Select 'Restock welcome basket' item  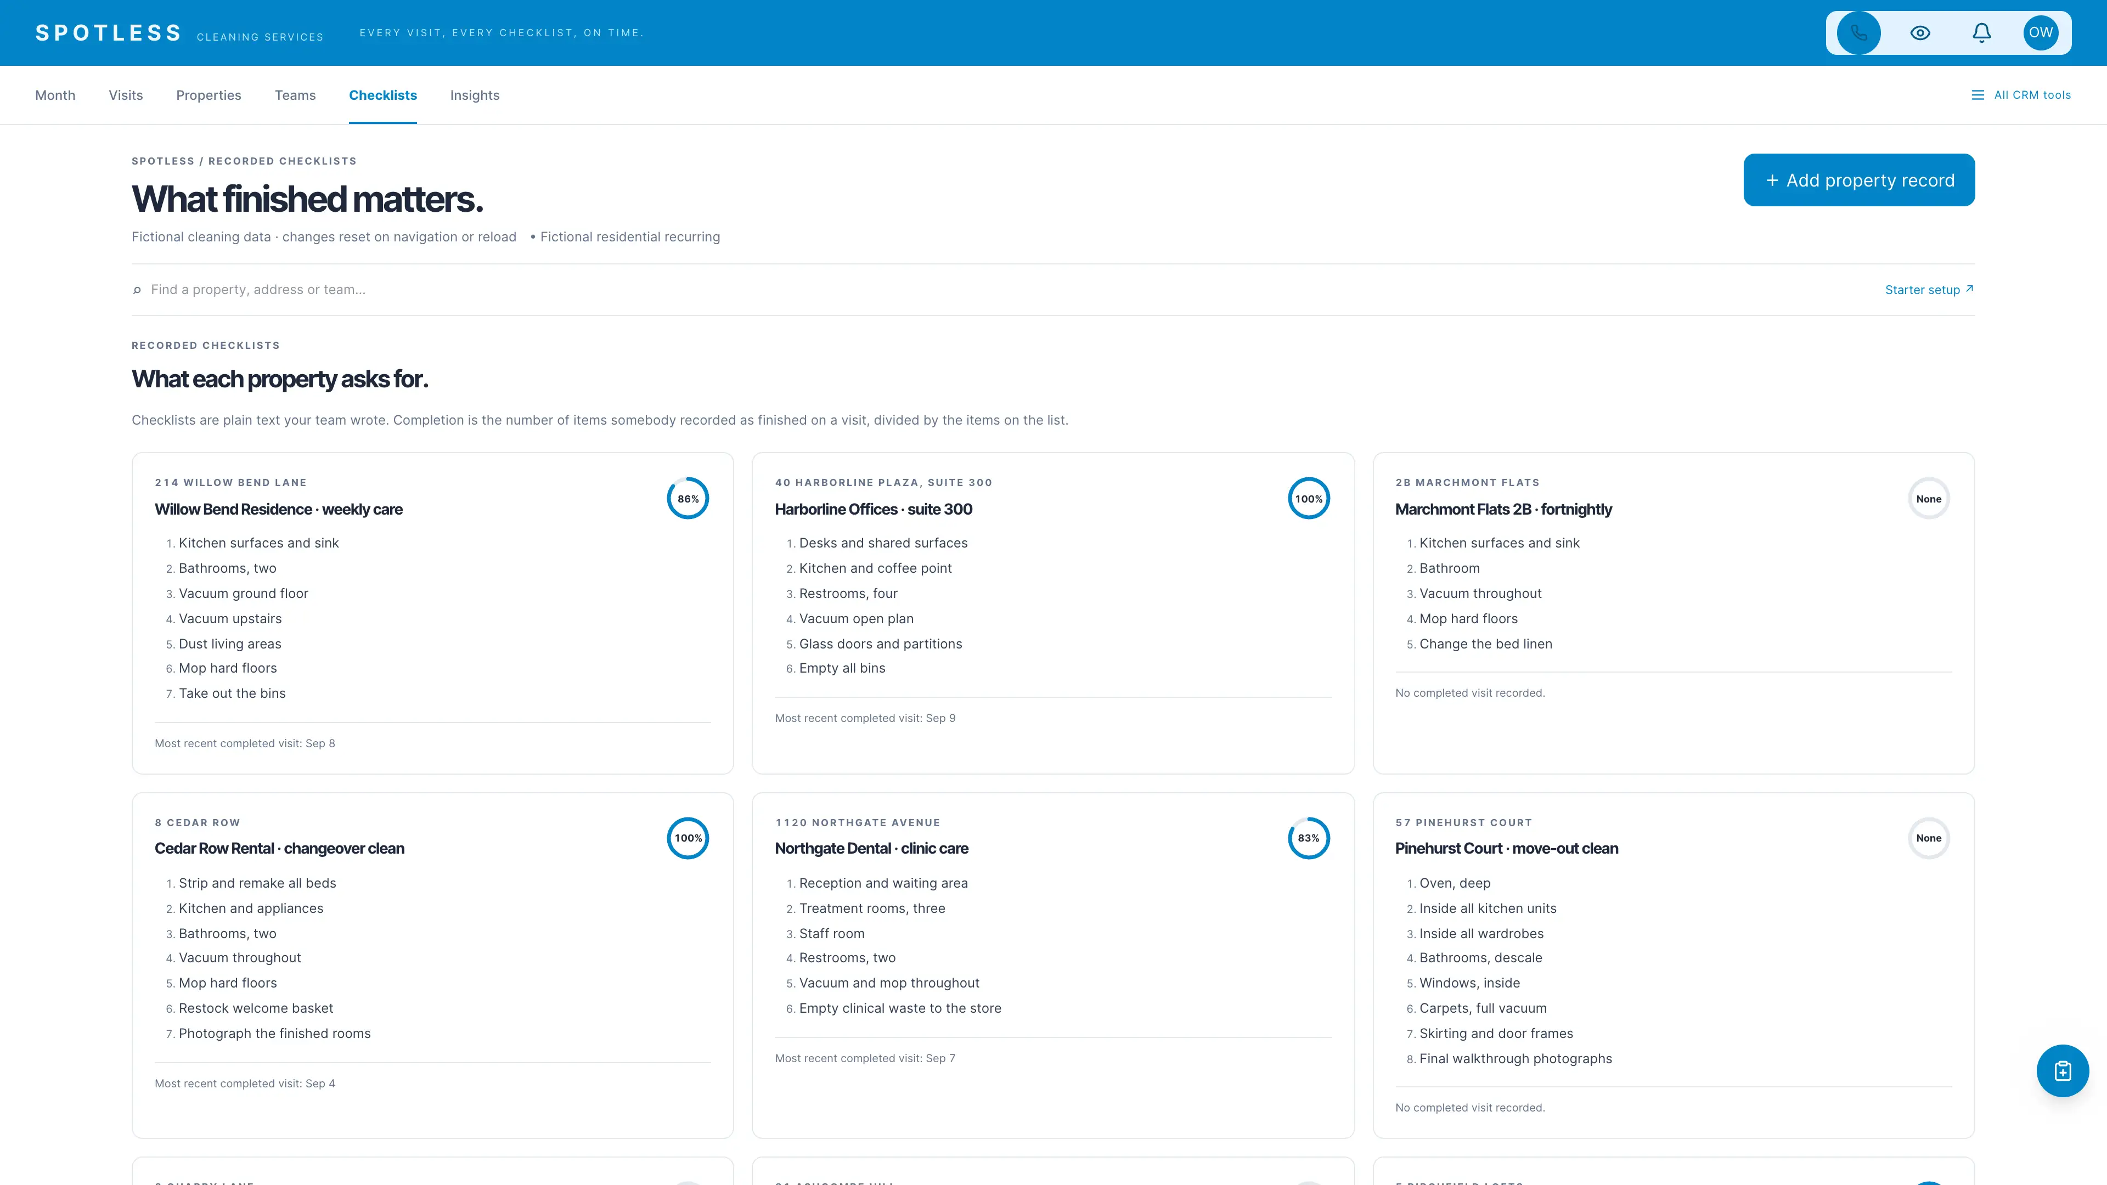[255, 1008]
